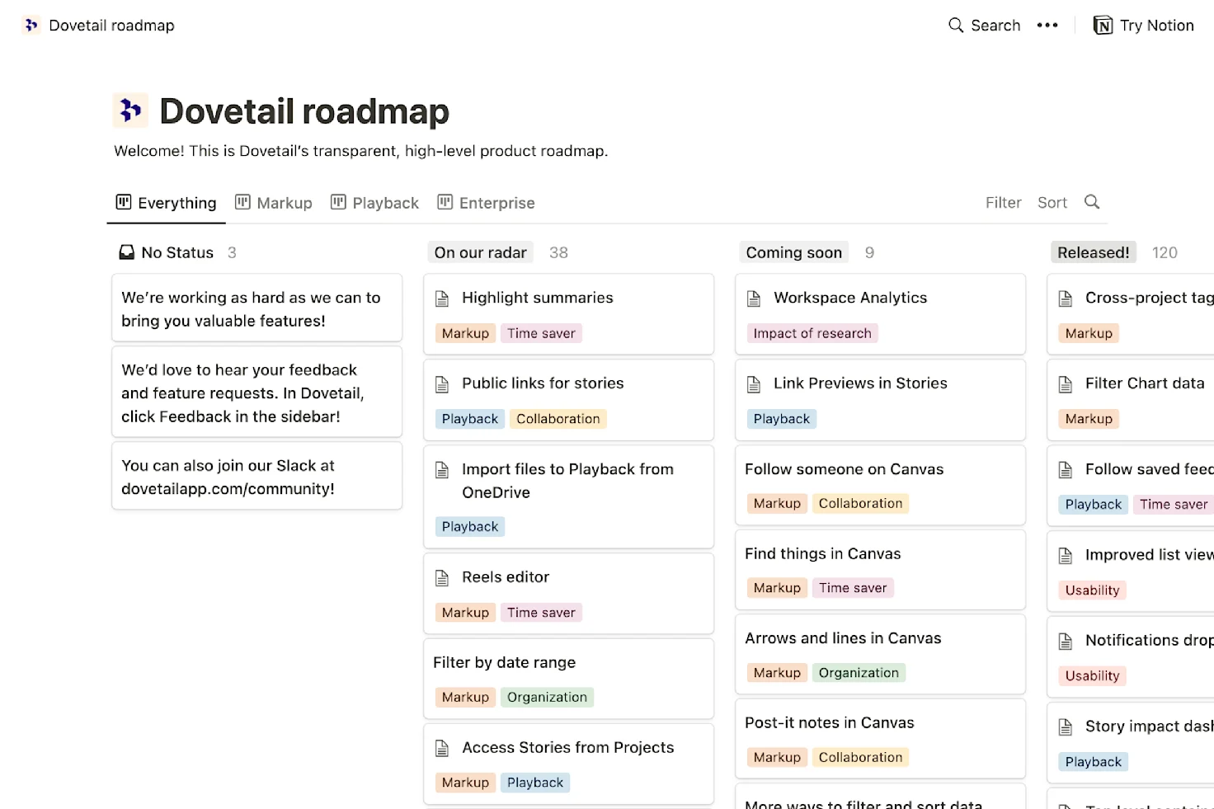The image size is (1214, 809).
Task: Open the three-dot more options menu
Action: tap(1047, 26)
